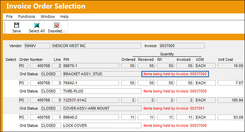Click the Ordered quantity for part 89648-2

tap(128, 117)
